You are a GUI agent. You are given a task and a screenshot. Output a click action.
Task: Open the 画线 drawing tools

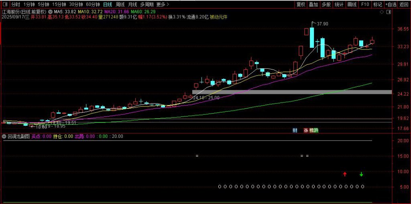click(x=352, y=4)
